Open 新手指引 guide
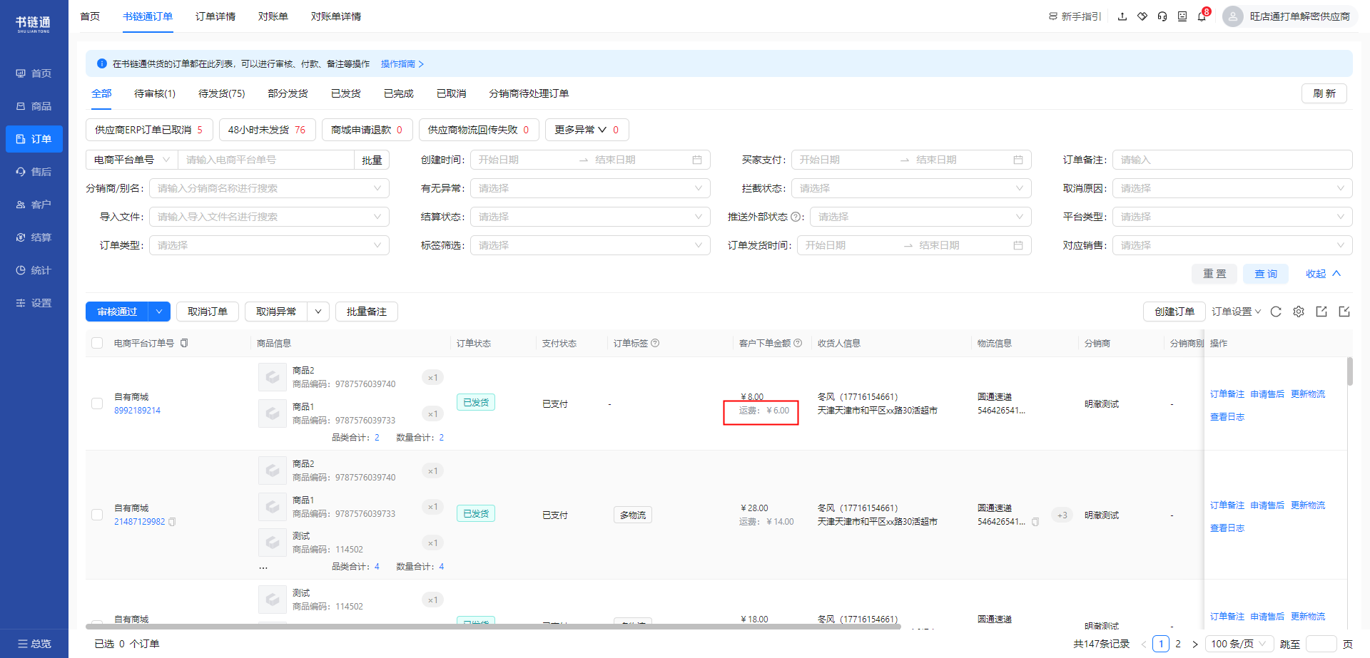1370x658 pixels. tap(1075, 16)
